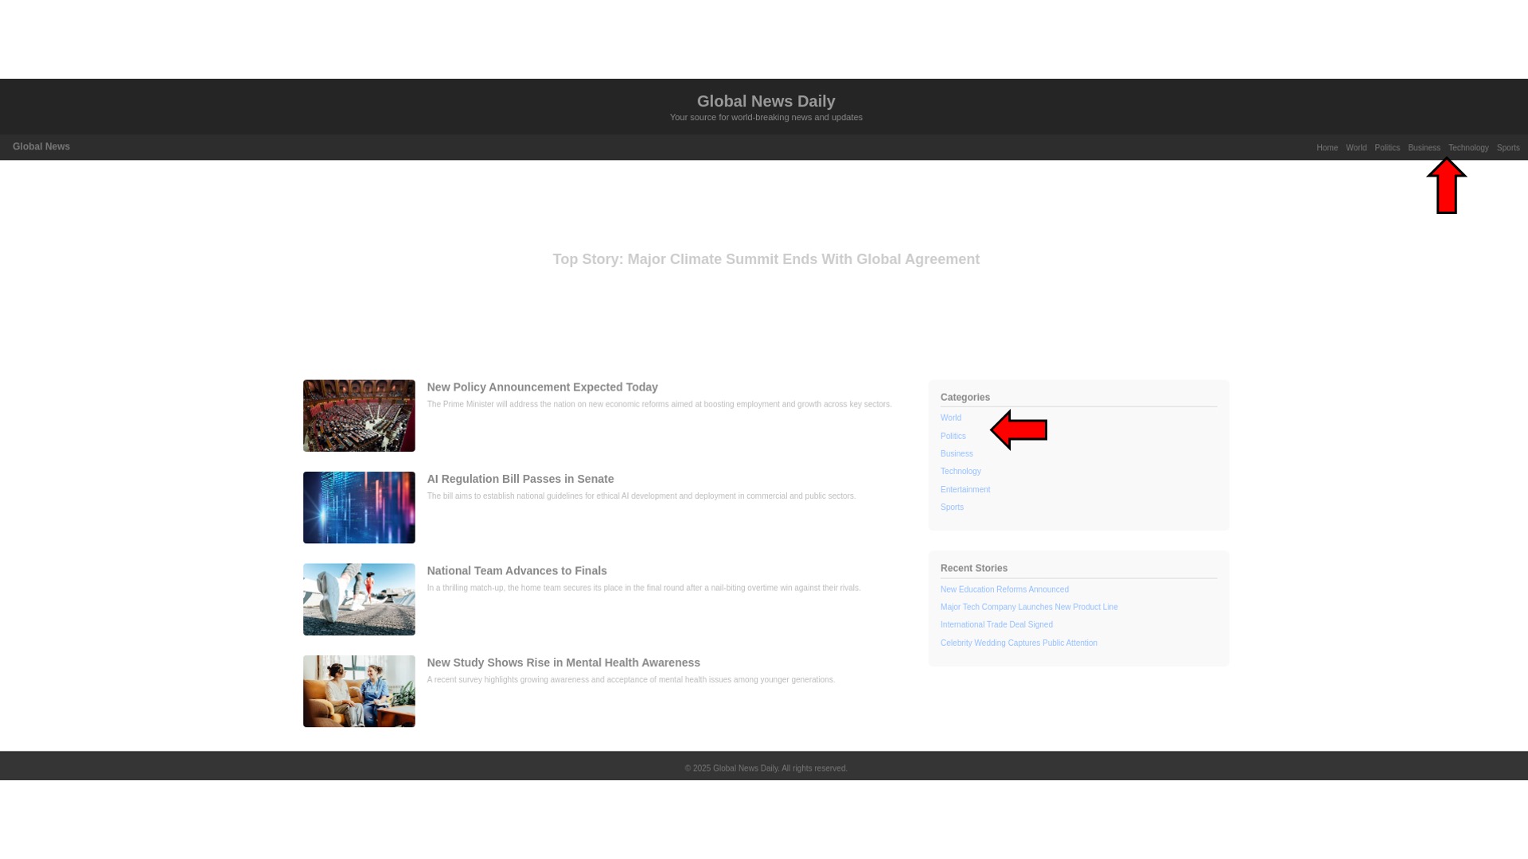The height and width of the screenshot is (859, 1528).
Task: Read International Trade Deal Signed story
Action: click(996, 625)
